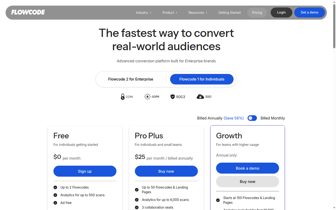Expand the Product menu

(x=170, y=13)
